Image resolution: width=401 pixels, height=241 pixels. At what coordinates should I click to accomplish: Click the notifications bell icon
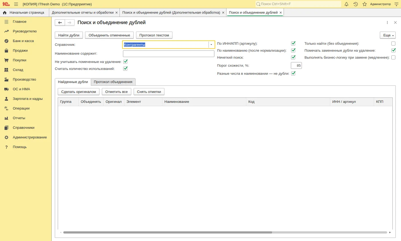(x=346, y=4)
